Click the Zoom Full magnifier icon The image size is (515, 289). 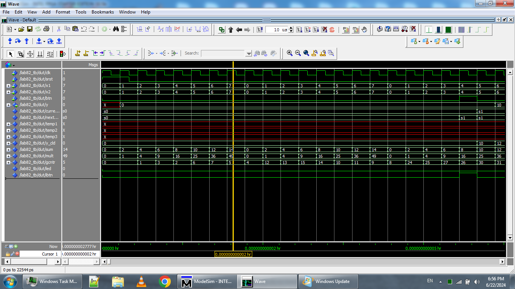306,53
